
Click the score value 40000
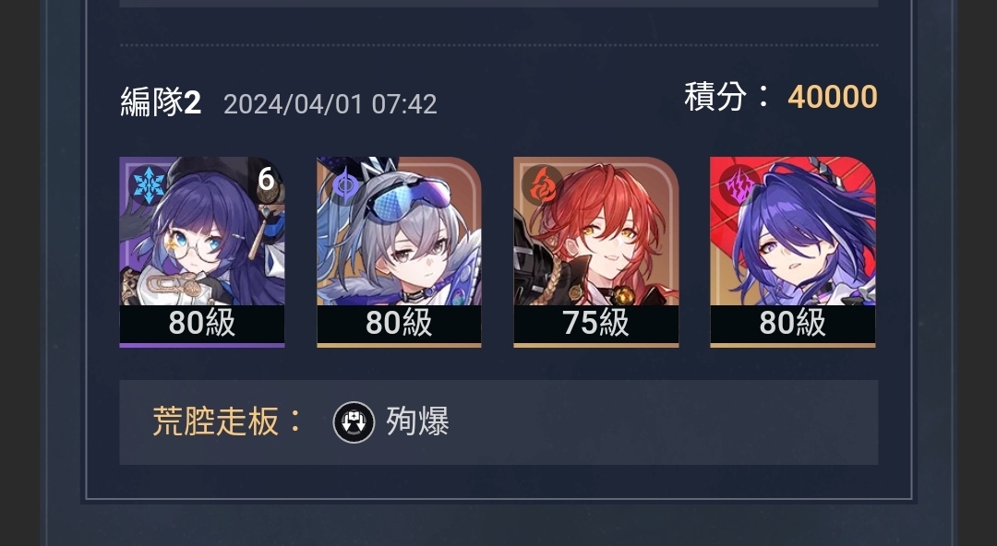pyautogui.click(x=833, y=97)
